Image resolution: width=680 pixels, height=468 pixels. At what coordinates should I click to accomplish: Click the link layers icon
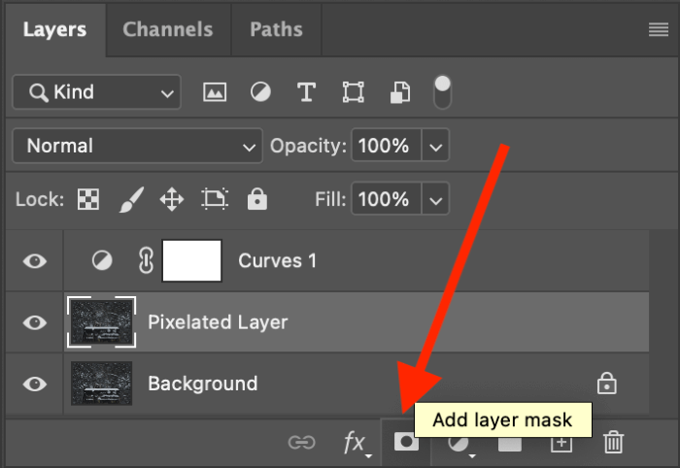[x=302, y=443]
